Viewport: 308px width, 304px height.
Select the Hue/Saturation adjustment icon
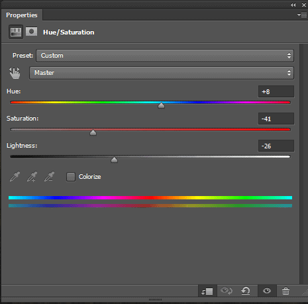(16, 32)
